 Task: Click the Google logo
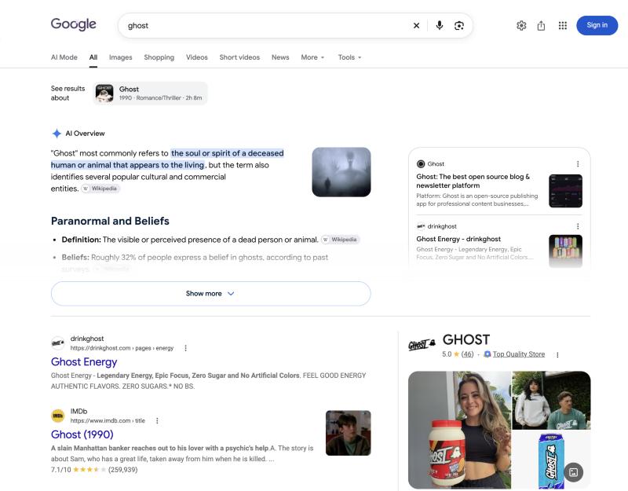[73, 24]
